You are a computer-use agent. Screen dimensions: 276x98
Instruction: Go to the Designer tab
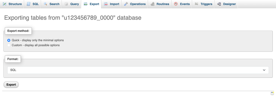point(226,4)
